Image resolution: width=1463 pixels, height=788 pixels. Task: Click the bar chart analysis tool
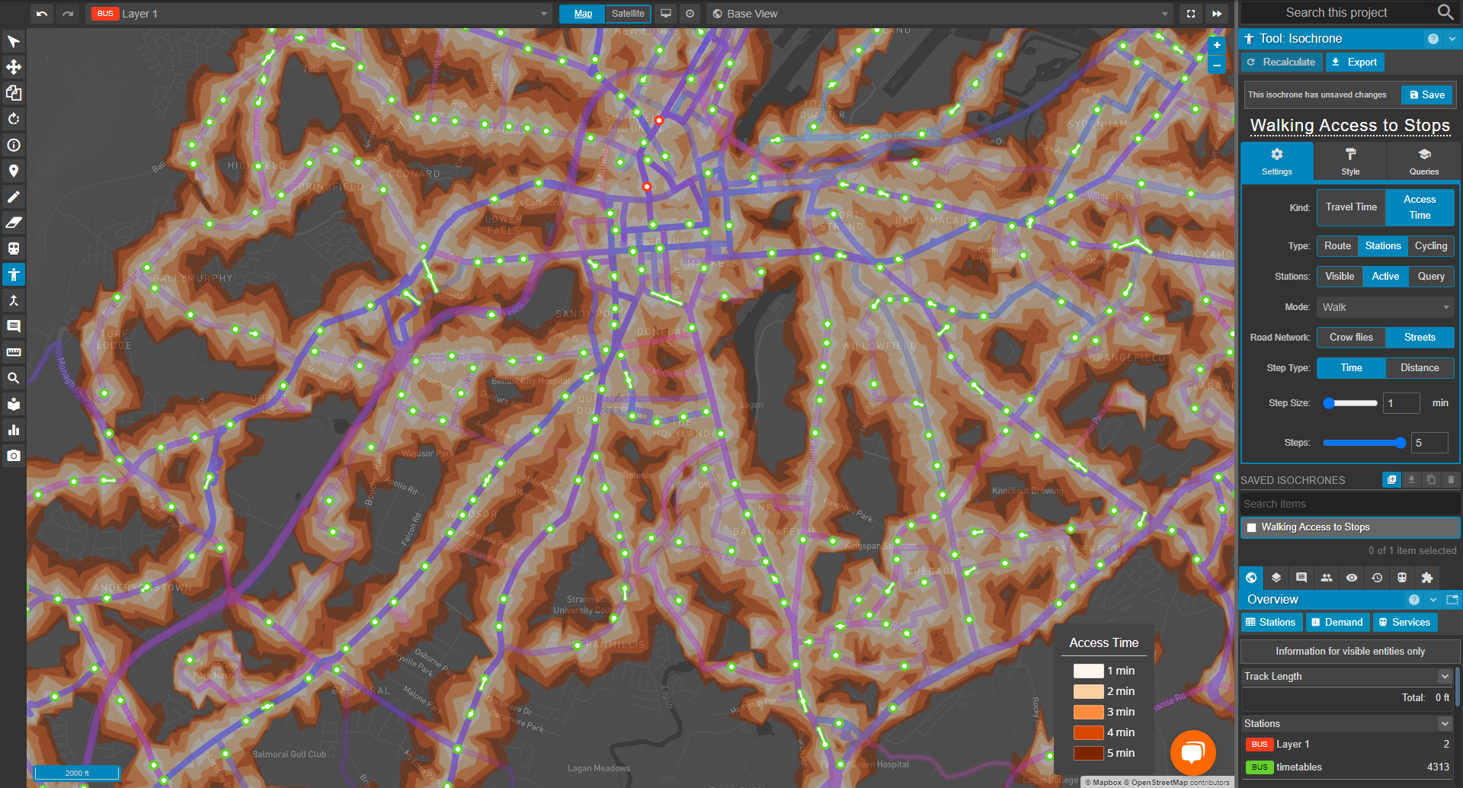click(14, 429)
